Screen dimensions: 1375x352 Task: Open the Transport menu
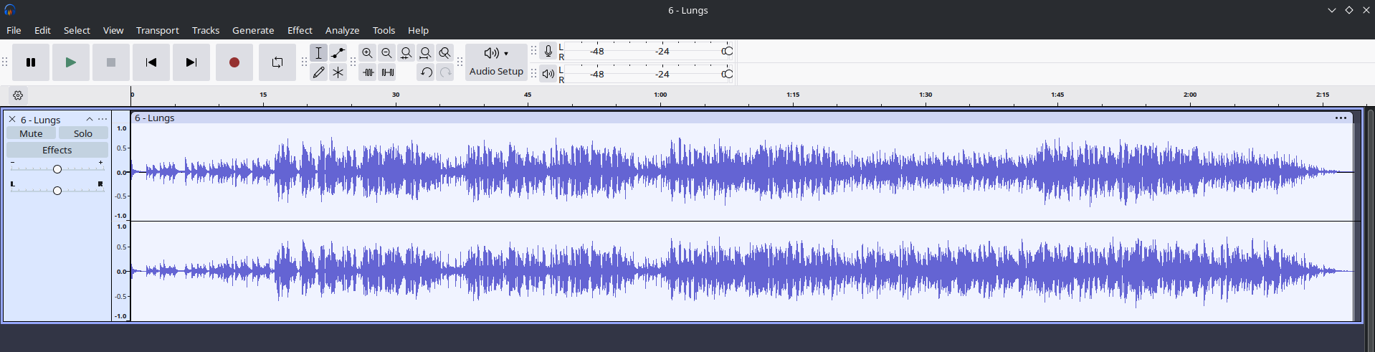point(158,30)
